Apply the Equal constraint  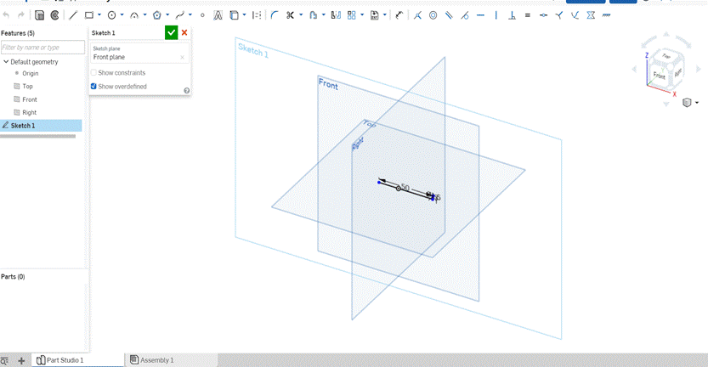(527, 15)
